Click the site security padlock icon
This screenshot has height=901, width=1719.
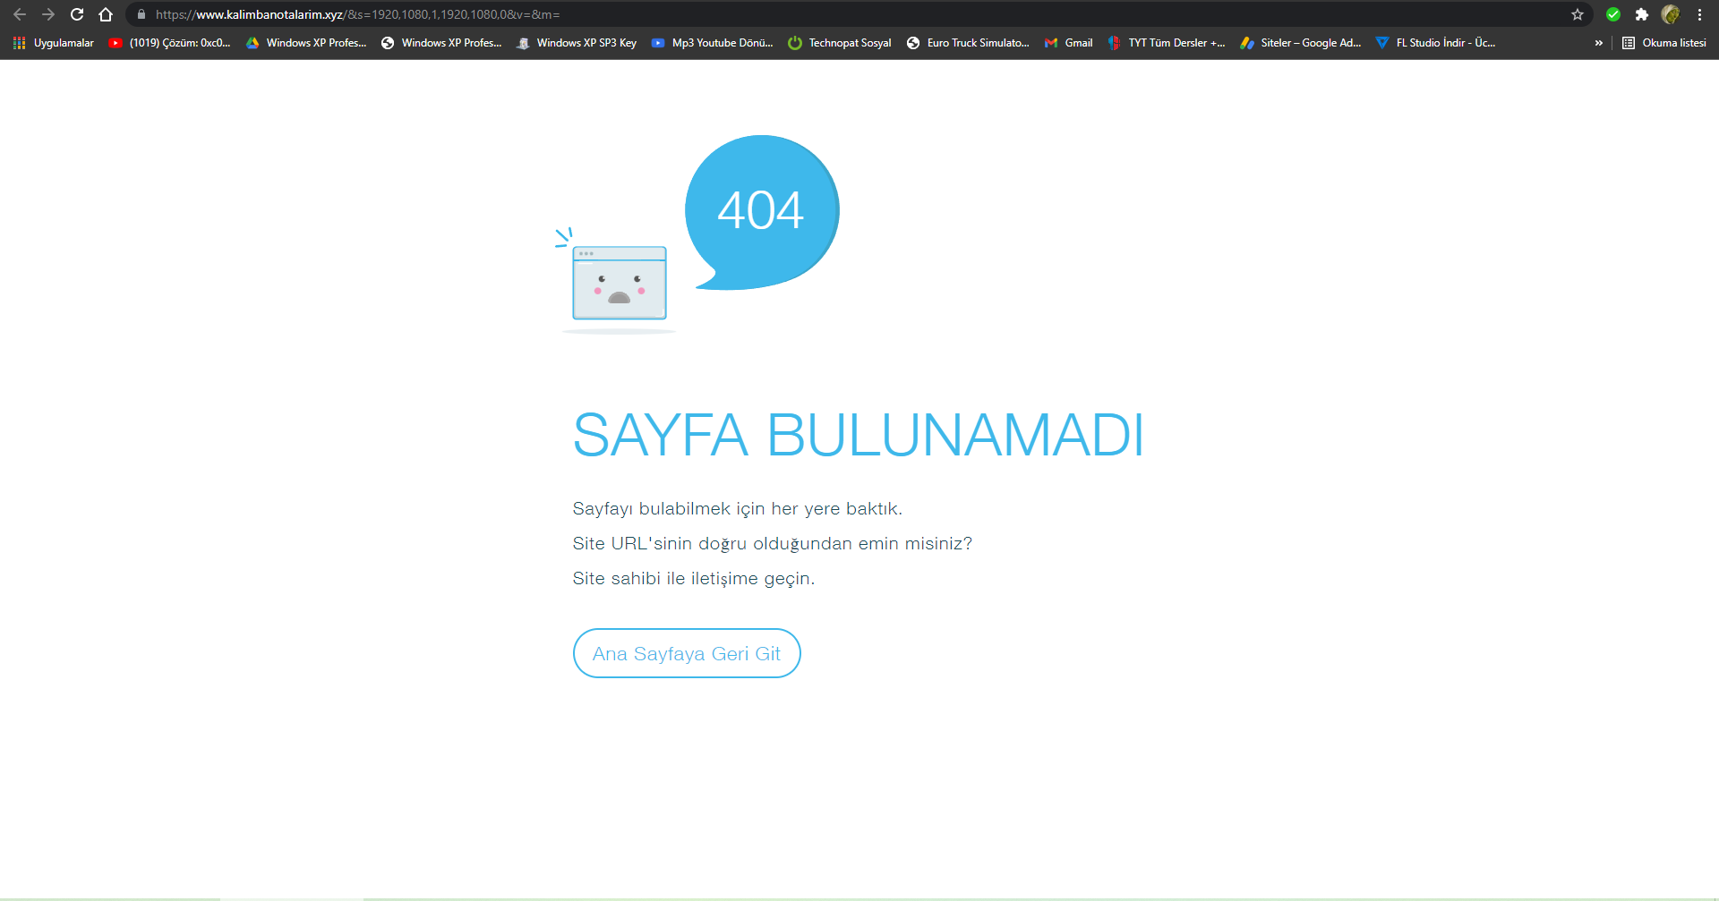pyautogui.click(x=143, y=14)
